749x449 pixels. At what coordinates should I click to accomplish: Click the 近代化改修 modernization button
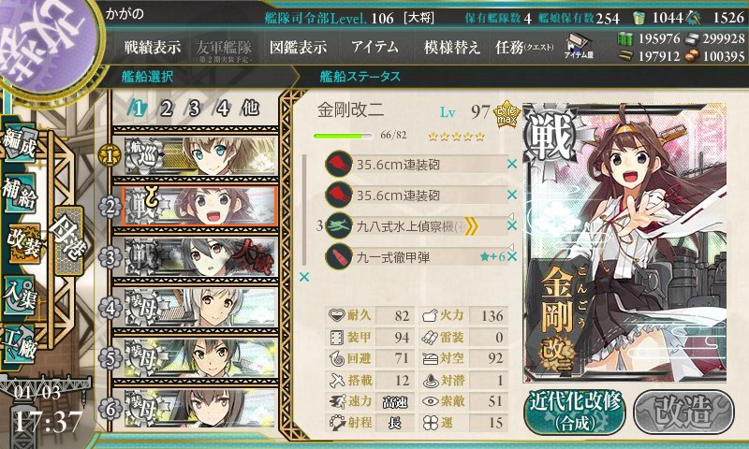(x=575, y=412)
